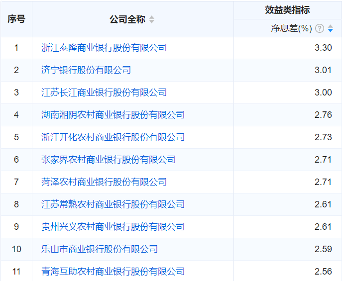342x281 pixels.
Task: Open 浙江开化农村商业银行股份有限公司 link
Action: [113, 137]
